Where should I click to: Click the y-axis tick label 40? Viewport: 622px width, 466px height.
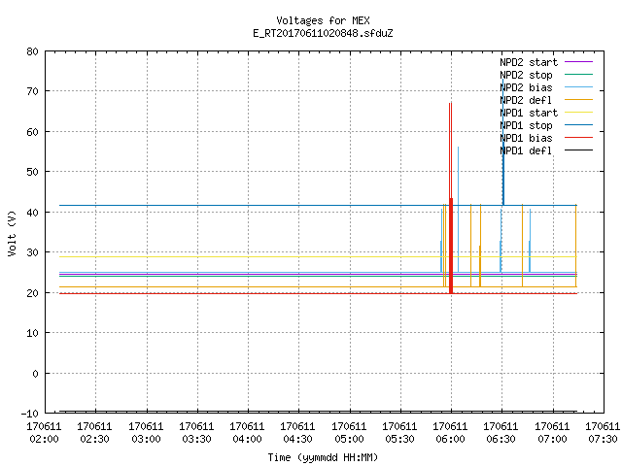tap(32, 213)
